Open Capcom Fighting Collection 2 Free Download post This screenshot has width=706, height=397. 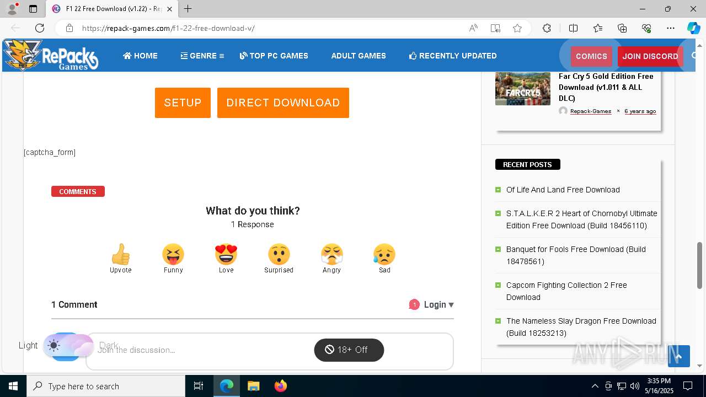tap(566, 291)
